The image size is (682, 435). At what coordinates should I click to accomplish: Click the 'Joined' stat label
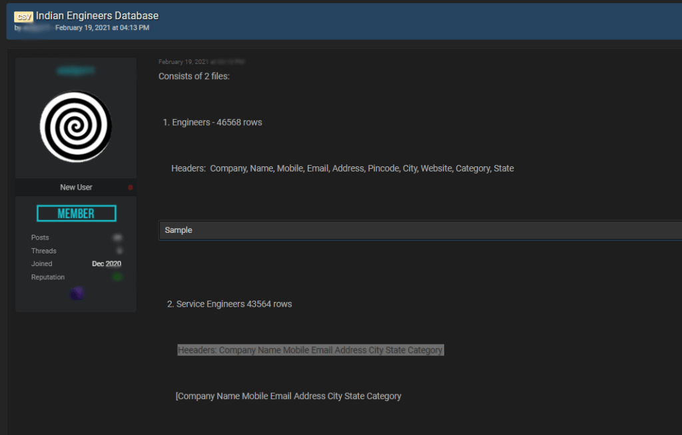(42, 264)
